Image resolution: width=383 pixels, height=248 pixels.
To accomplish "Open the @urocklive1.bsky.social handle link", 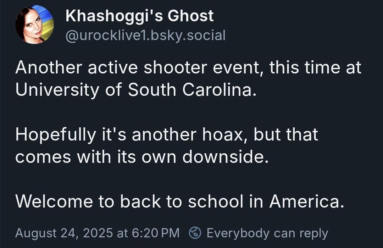I will [145, 35].
